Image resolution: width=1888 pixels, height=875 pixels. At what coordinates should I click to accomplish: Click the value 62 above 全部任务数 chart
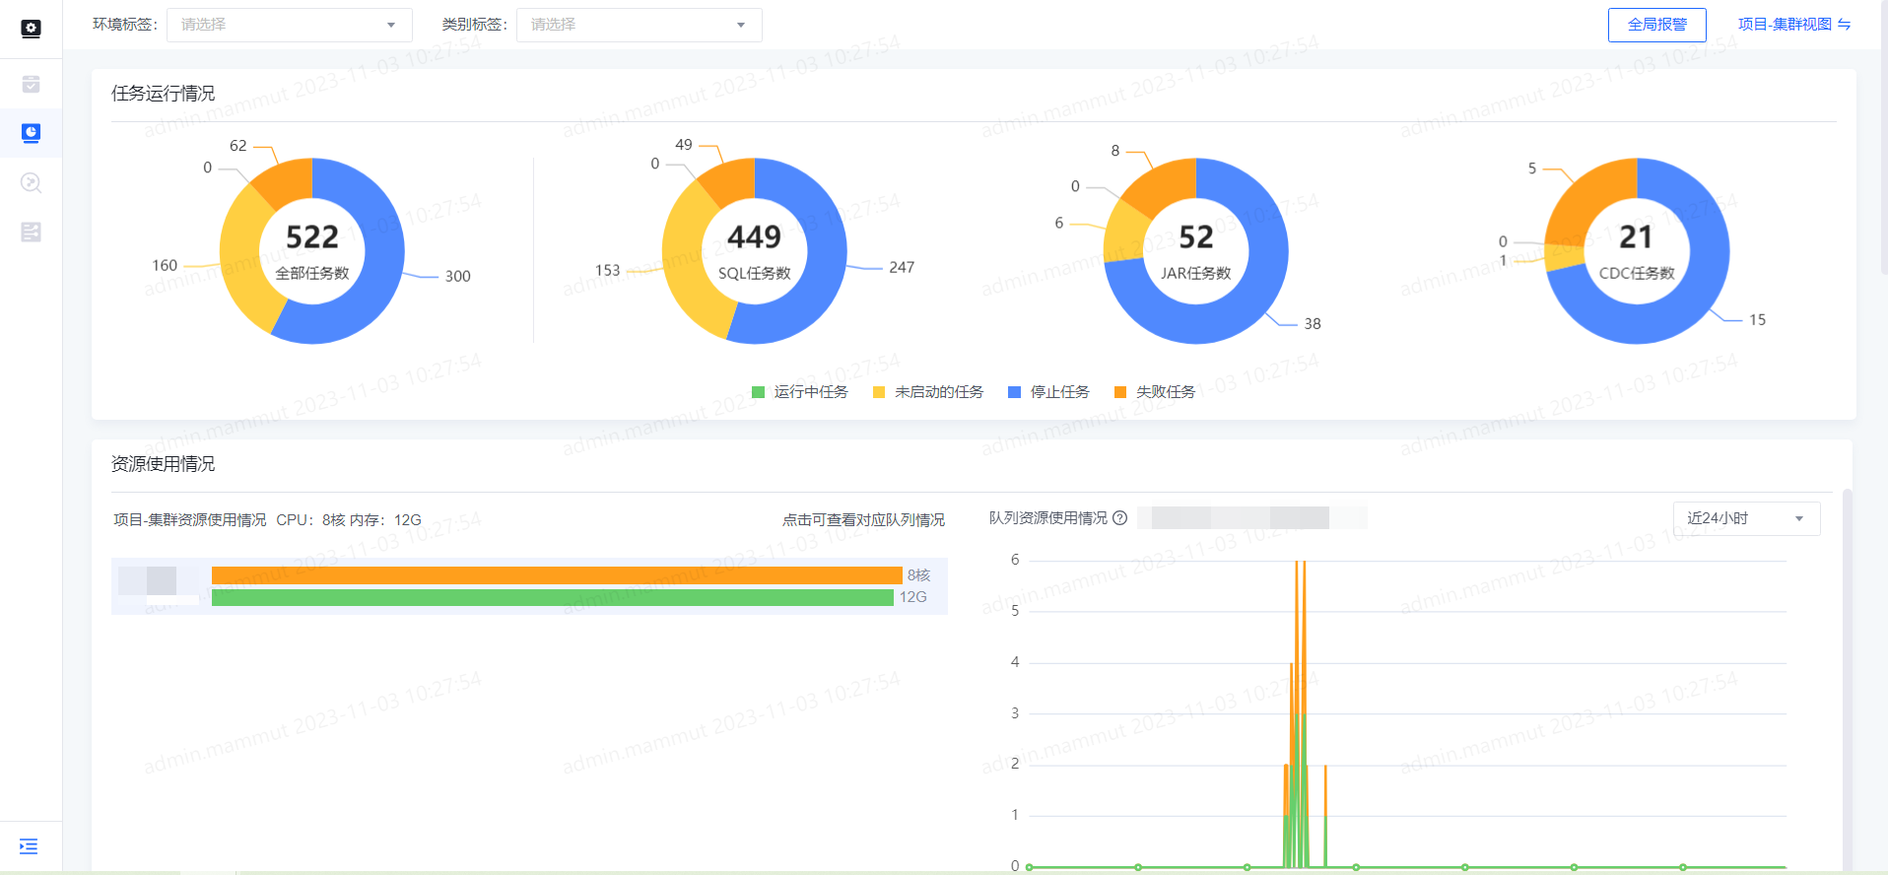coord(238,146)
